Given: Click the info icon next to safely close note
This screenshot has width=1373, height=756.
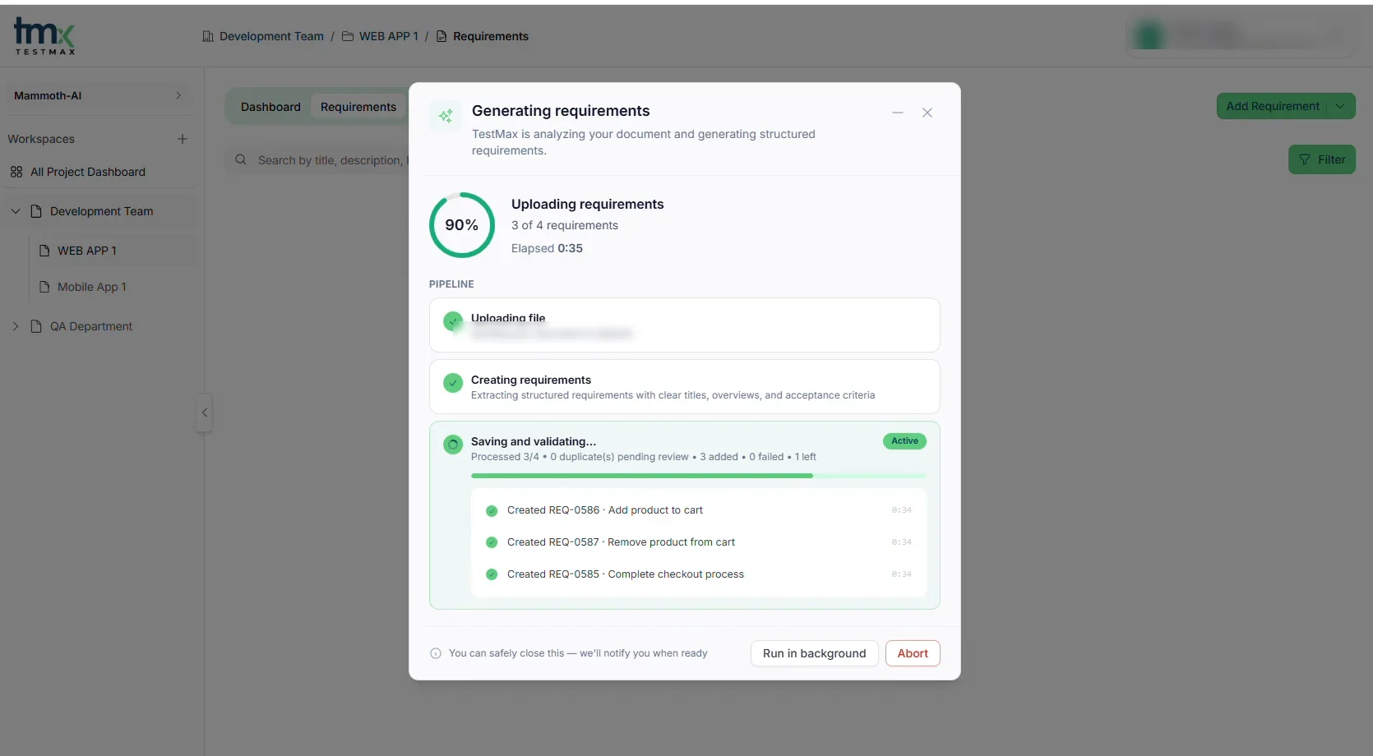Looking at the screenshot, I should click(x=436, y=653).
